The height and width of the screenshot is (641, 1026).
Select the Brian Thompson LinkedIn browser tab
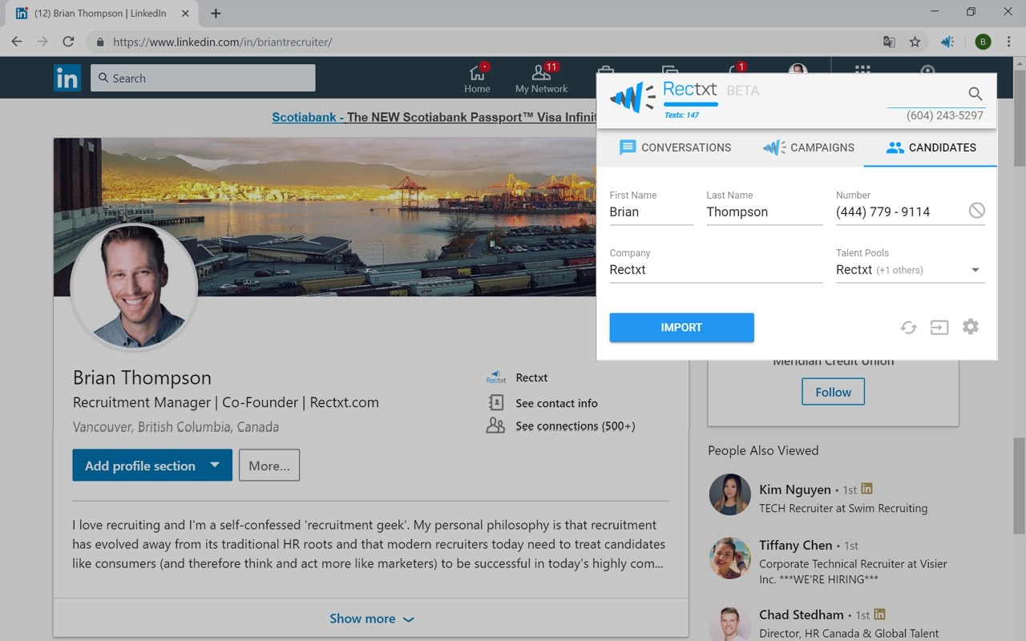click(x=100, y=13)
